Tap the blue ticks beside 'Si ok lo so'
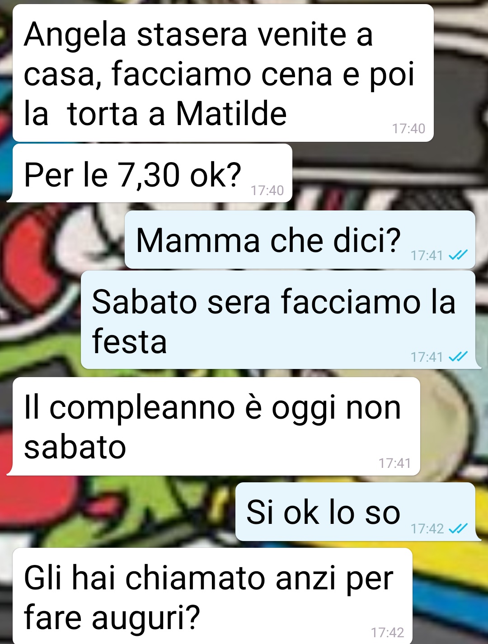The image size is (488, 644). pos(458,528)
